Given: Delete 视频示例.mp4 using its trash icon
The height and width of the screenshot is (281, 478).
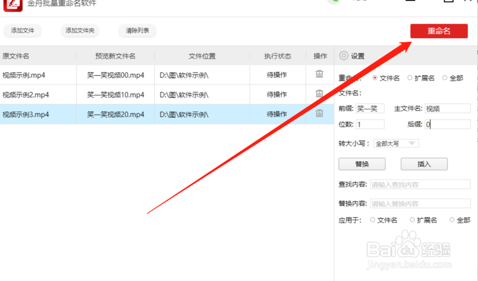Looking at the screenshot, I should click(319, 74).
